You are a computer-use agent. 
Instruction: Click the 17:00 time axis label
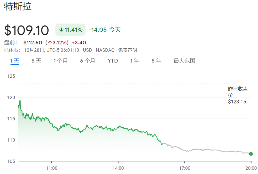pos(184,168)
